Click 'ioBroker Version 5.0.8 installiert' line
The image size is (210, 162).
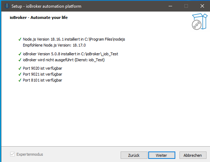[x=70, y=54]
